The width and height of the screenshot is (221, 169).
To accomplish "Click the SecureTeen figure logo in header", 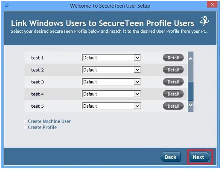I will (204, 21).
